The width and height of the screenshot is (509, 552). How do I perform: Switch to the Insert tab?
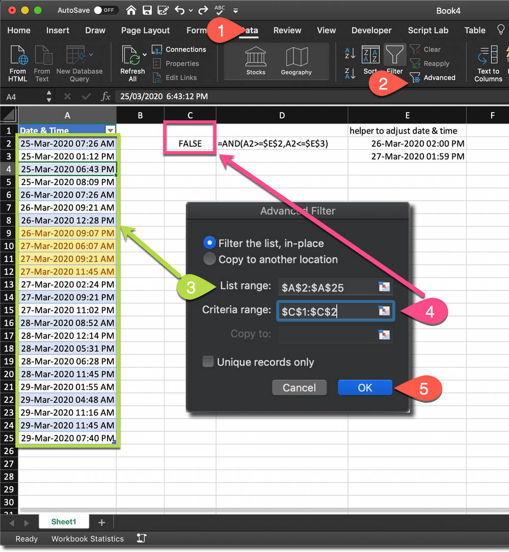(x=58, y=30)
